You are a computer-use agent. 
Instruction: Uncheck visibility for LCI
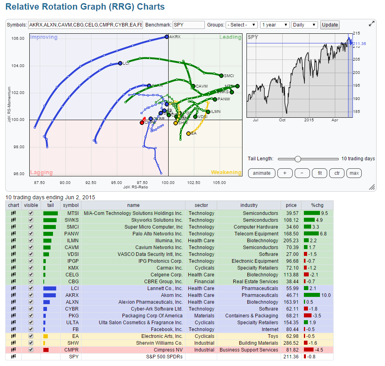(31, 288)
